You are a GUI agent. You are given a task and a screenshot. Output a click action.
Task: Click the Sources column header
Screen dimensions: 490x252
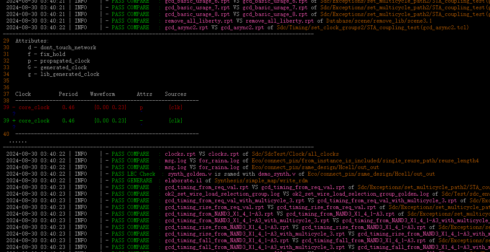[175, 94]
